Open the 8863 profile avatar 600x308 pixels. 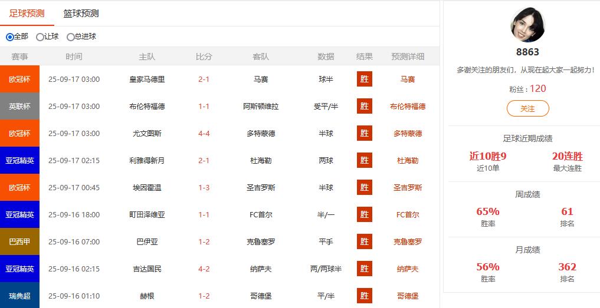pyautogui.click(x=527, y=25)
